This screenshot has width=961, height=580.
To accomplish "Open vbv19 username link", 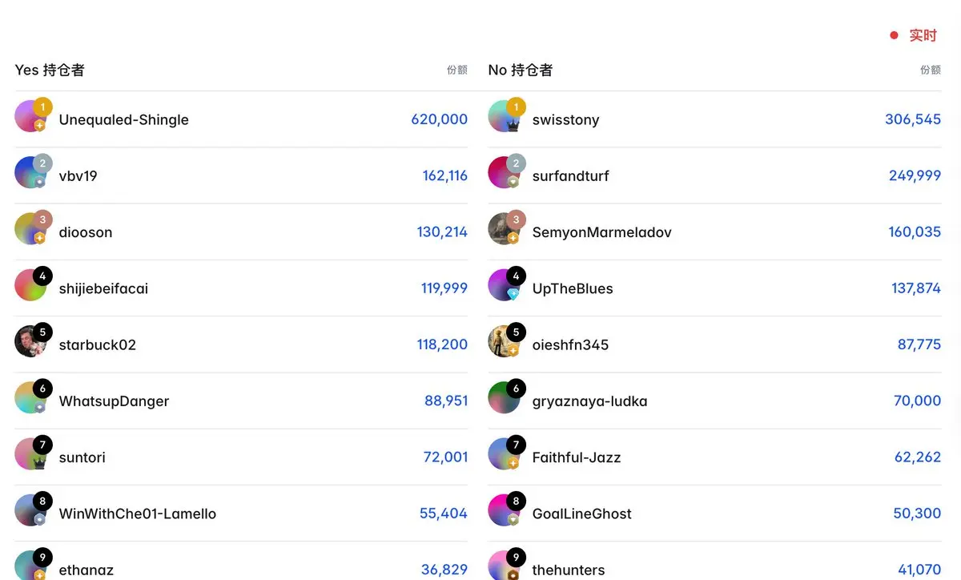I will [78, 176].
